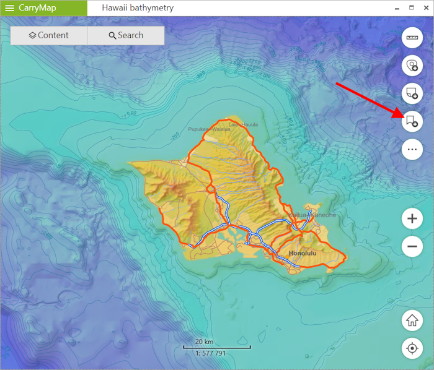Open the Content layers panel

click(49, 35)
